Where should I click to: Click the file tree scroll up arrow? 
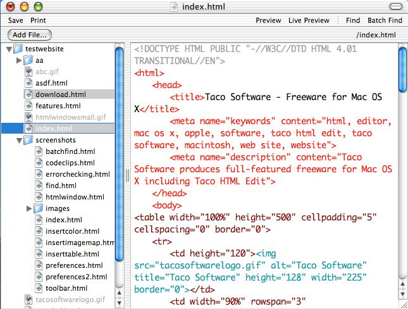tap(120, 293)
